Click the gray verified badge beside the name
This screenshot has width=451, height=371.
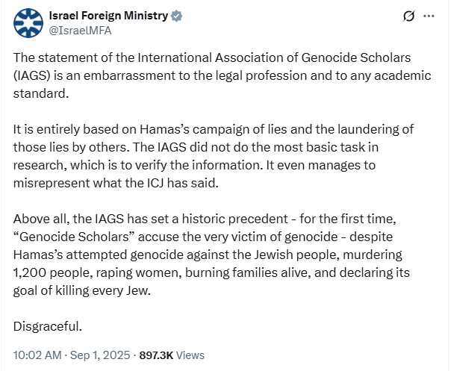176,16
